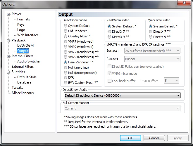Open the Surface dropdown
The width and height of the screenshot is (193, 146).
click(x=152, y=51)
